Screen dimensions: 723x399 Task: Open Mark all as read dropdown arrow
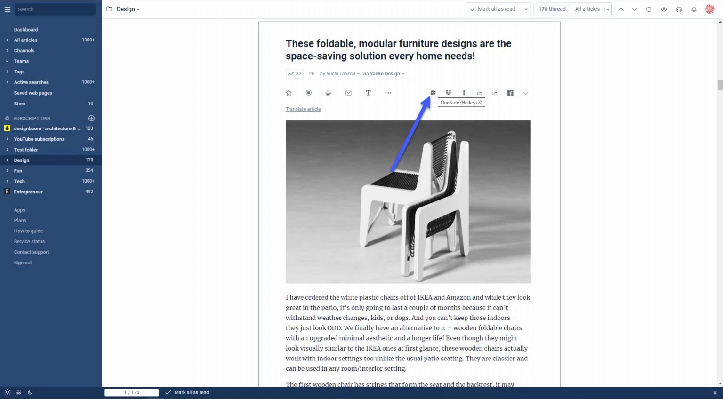[x=526, y=9]
